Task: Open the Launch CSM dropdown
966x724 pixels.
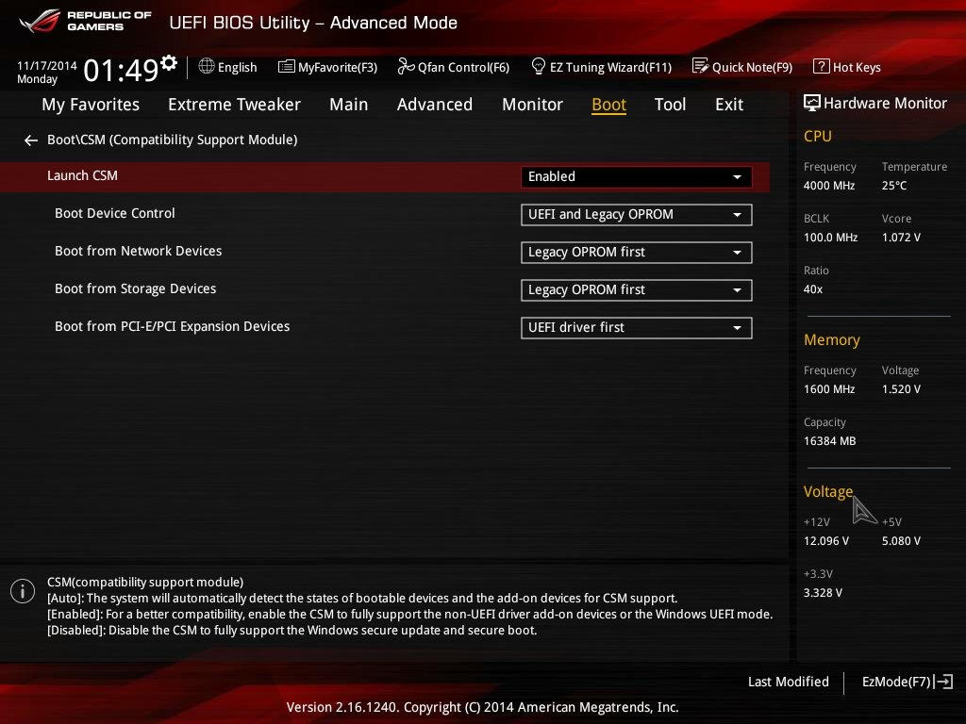Action: [x=637, y=176]
